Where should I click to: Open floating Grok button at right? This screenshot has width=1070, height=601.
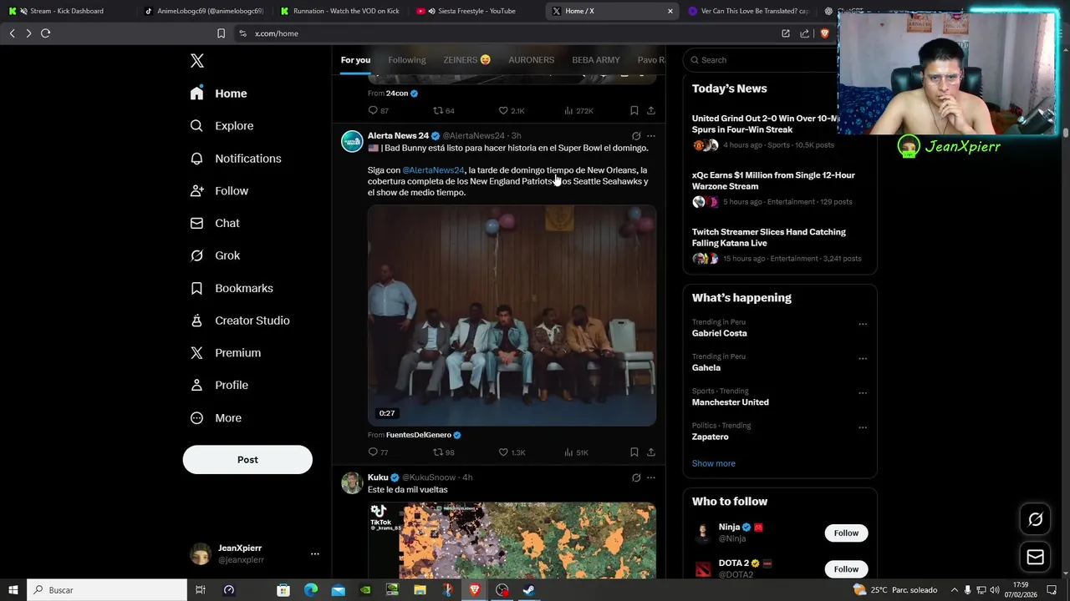click(x=1035, y=520)
